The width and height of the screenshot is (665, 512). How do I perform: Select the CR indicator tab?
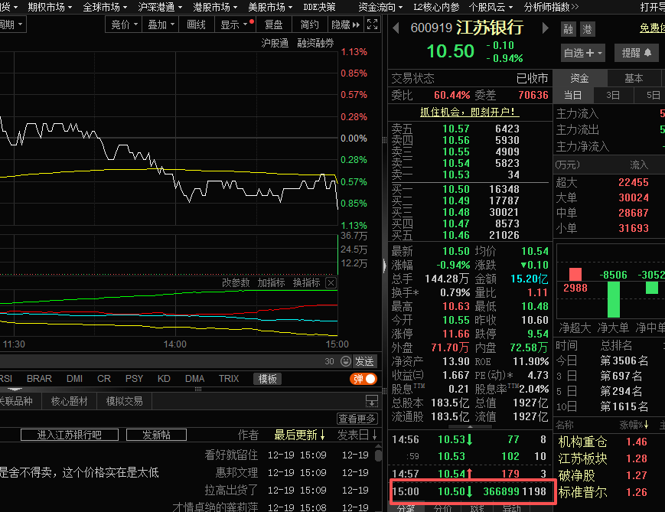pyautogui.click(x=104, y=378)
